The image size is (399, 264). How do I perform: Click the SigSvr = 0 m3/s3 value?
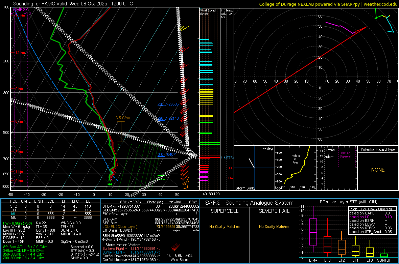pyautogui.click(x=74, y=241)
